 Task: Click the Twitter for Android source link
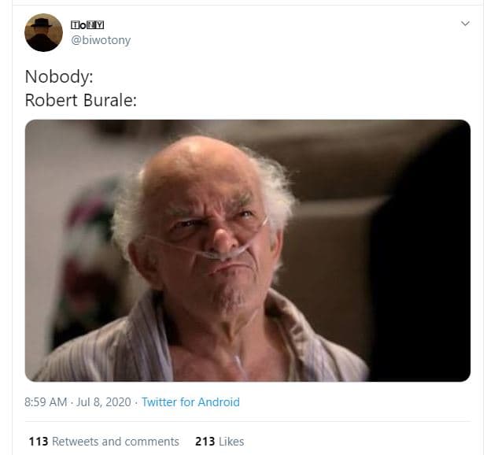coord(190,402)
